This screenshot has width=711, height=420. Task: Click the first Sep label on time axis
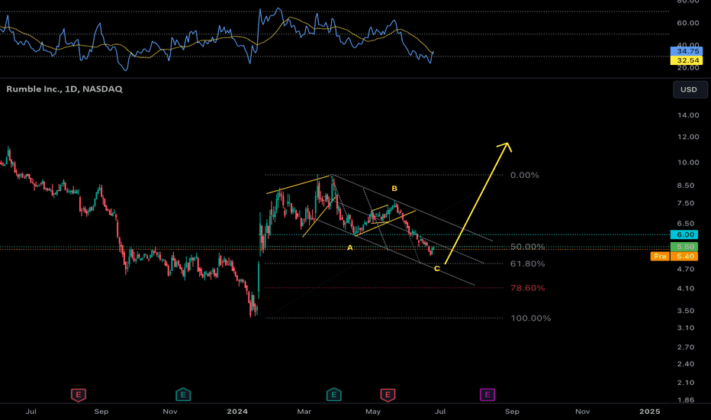click(x=101, y=412)
